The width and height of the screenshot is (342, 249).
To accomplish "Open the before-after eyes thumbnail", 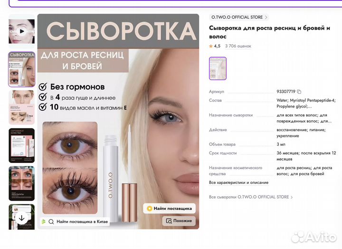I will pyautogui.click(x=21, y=183).
